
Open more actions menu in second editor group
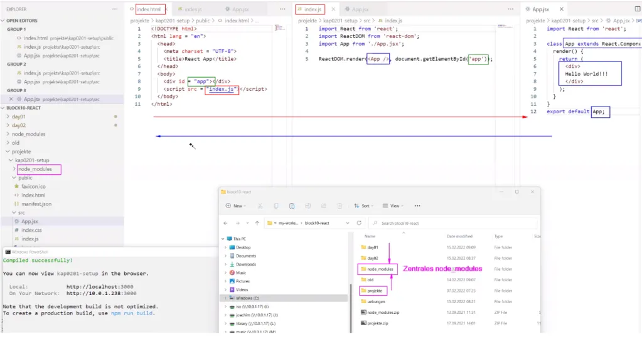coord(511,9)
